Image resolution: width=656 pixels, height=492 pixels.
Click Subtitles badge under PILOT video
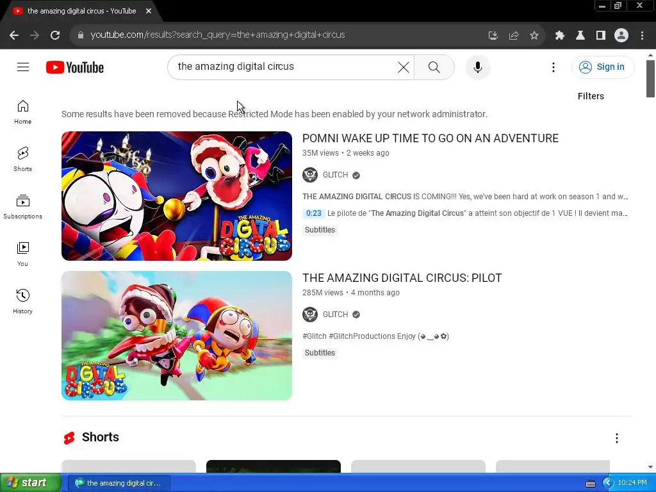pyautogui.click(x=320, y=353)
